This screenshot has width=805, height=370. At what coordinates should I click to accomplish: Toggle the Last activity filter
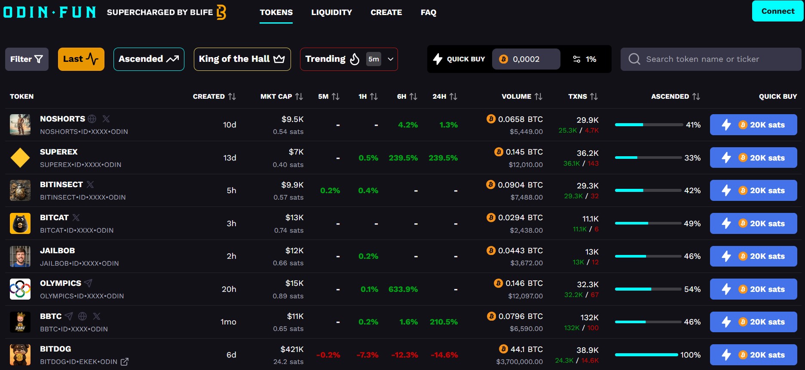pos(81,59)
